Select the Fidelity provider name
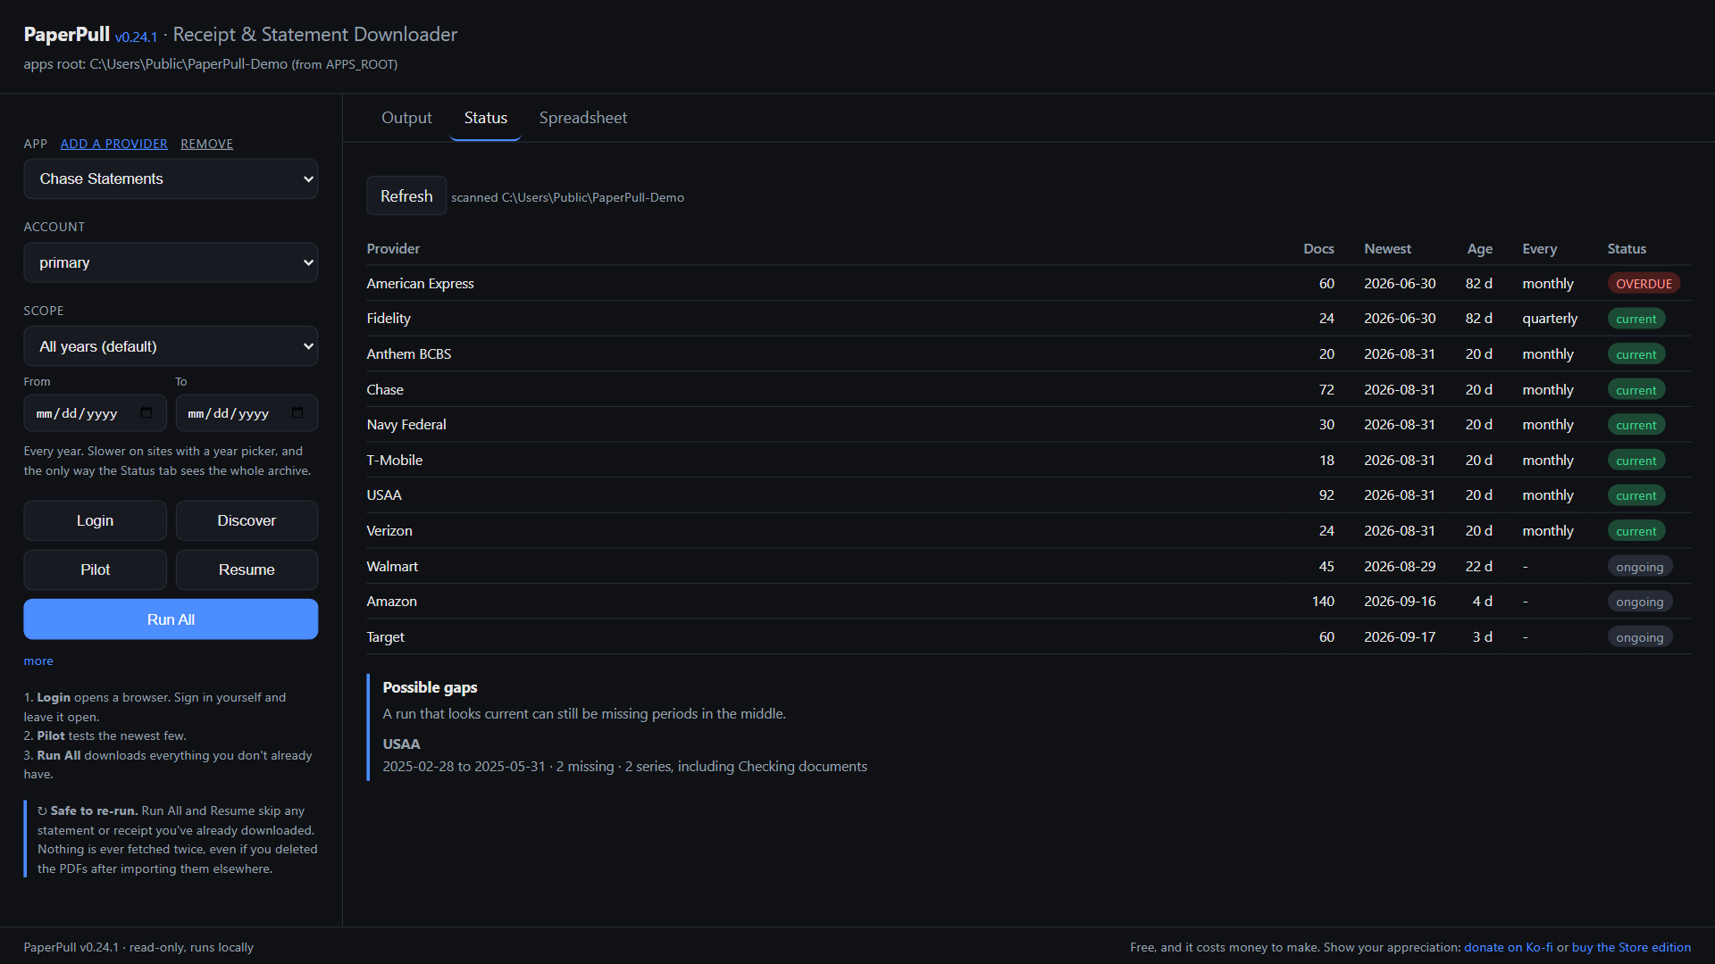This screenshot has width=1715, height=964. click(x=389, y=319)
